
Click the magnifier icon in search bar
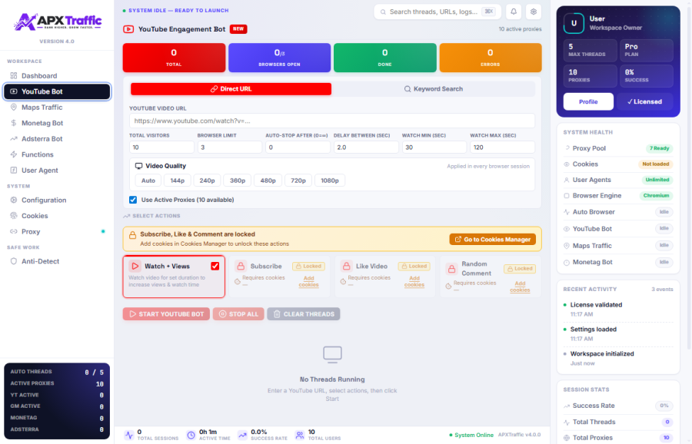[x=383, y=12]
